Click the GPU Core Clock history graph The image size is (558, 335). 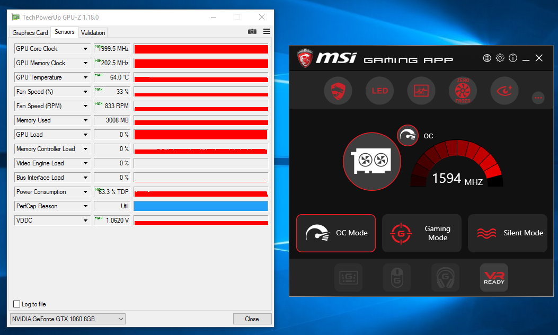coord(201,49)
